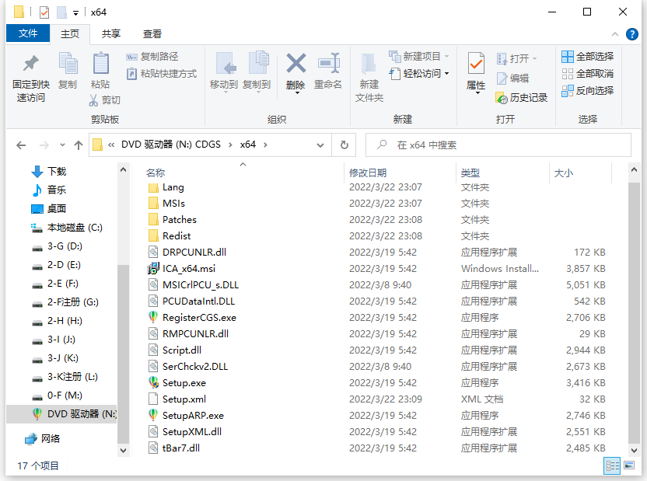Click the Copy to icon
This screenshot has width=647, height=481.
[x=259, y=64]
